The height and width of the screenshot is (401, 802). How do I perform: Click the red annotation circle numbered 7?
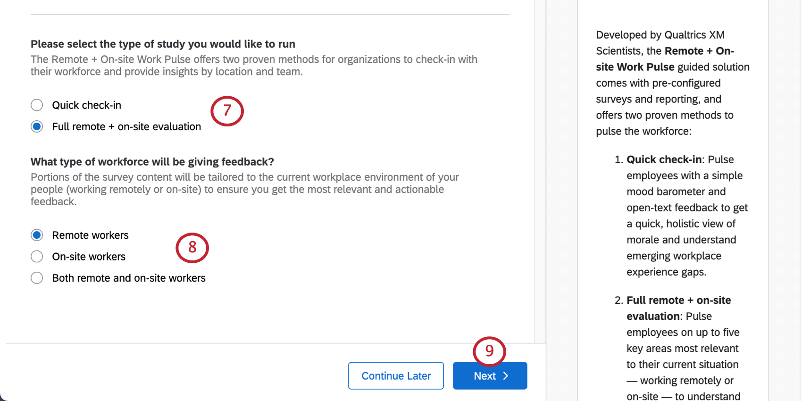[x=227, y=111]
